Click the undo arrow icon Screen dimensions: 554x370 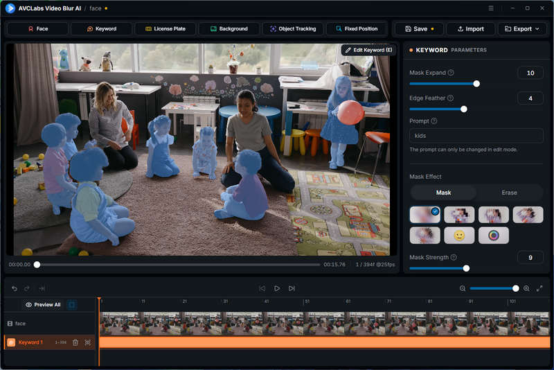click(14, 288)
